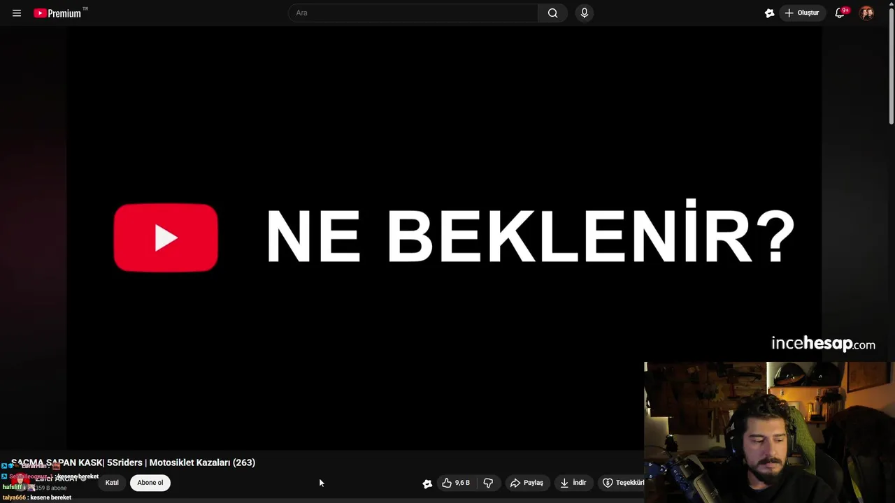Subscribe with the Abone ol button
Viewport: 895px width, 503px height.
[150, 483]
